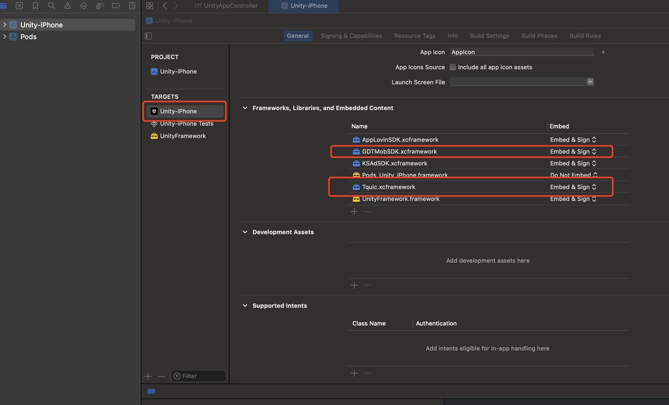Select the UnityFramework target
The image size is (669, 405).
182,136
